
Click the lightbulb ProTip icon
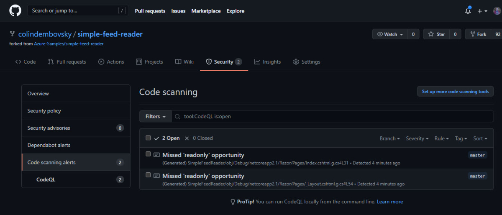233,202
